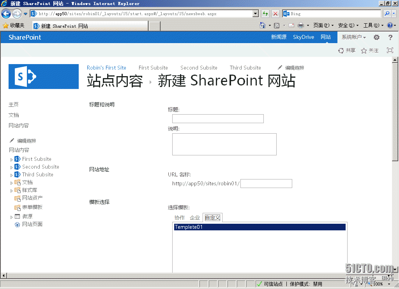Open Robin's First Site navigation link
Screen dimensions: 399x289
[106, 68]
